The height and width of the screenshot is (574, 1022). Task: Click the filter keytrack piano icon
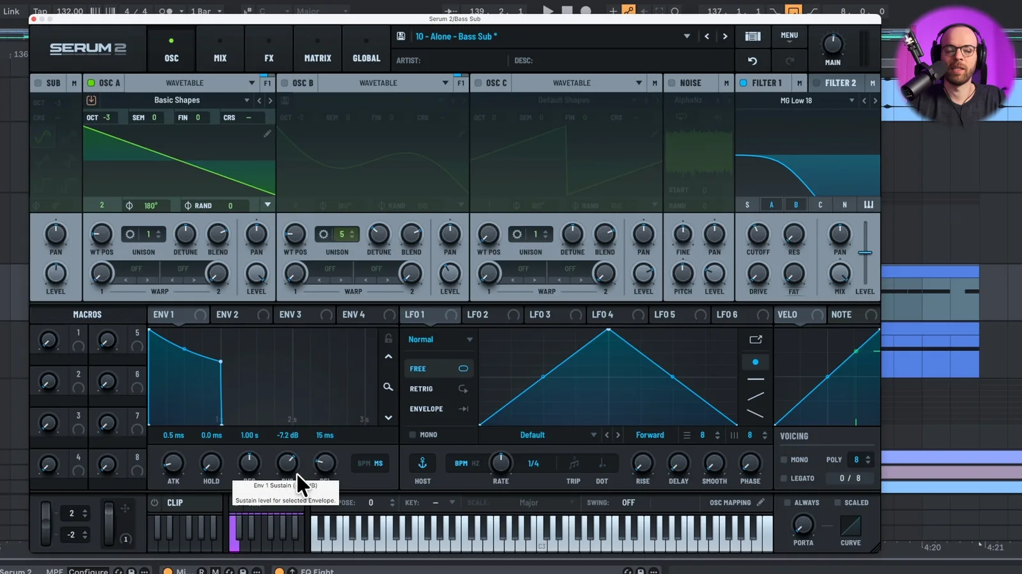pos(869,205)
